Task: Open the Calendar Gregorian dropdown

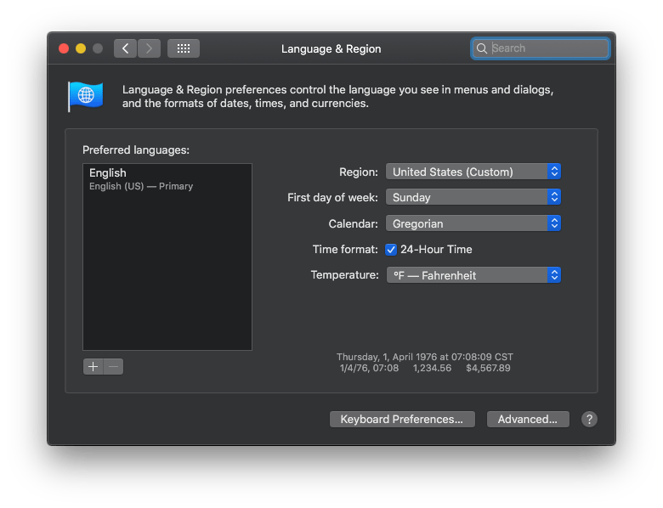Action: point(473,223)
